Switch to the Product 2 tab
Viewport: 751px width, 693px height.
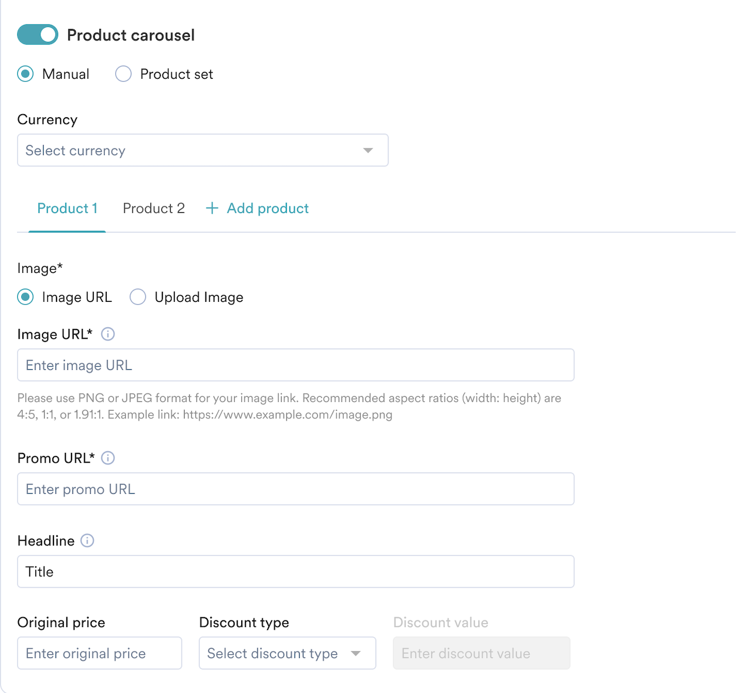(x=154, y=209)
